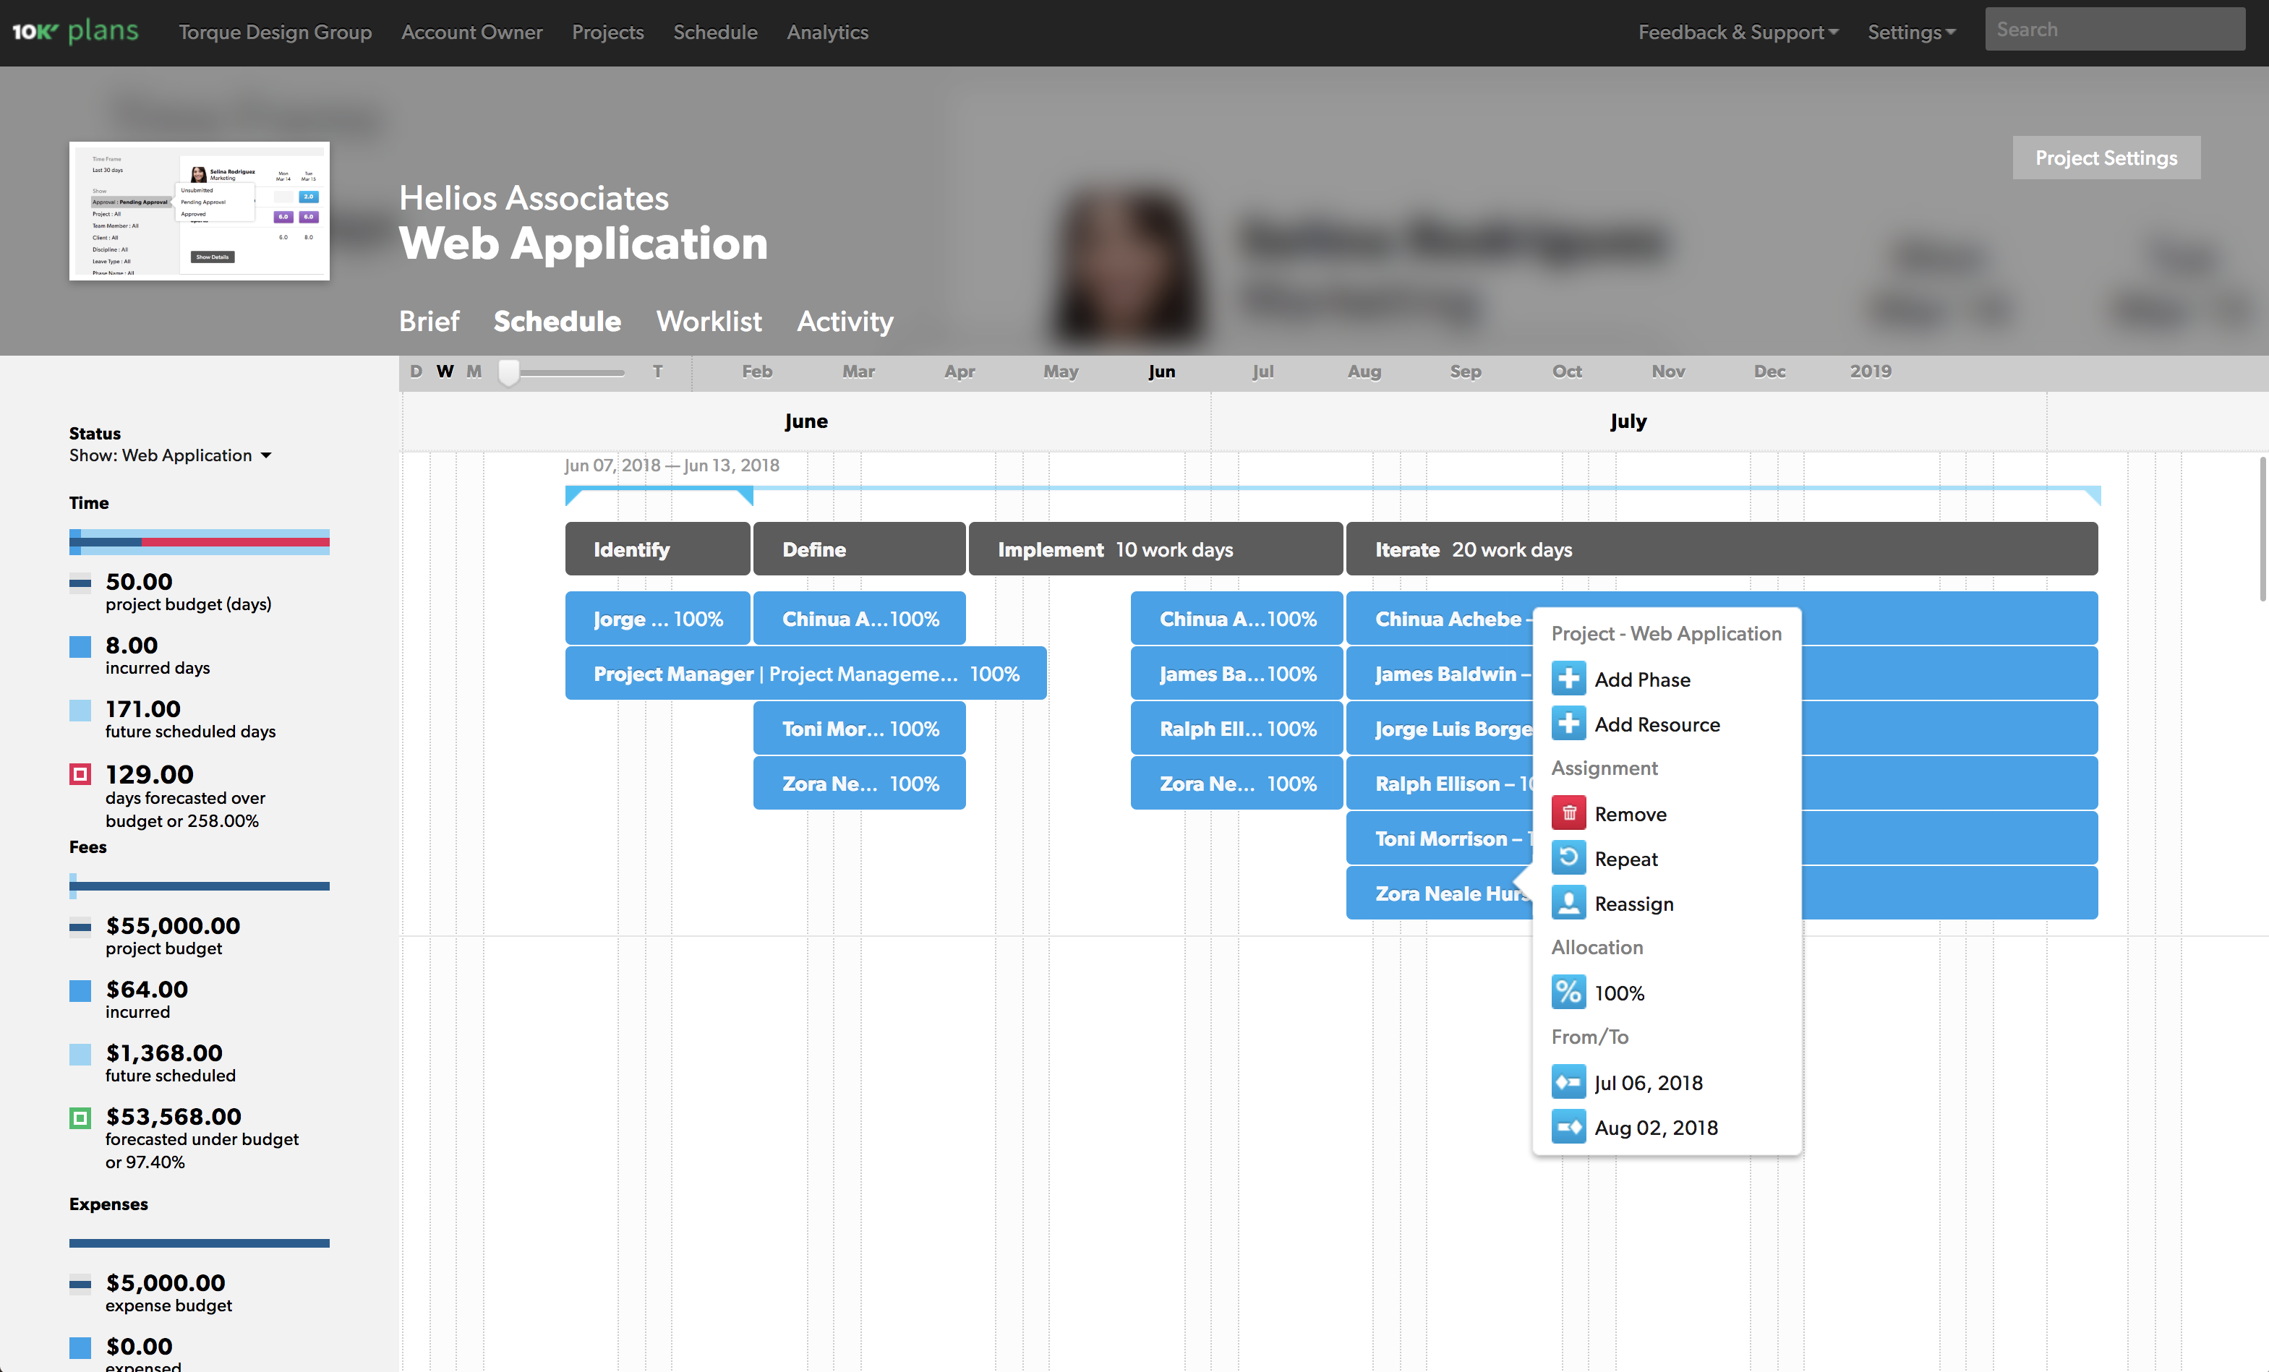
Task: Click the start date icon beside Jul 06, 2018
Action: 1568,1082
